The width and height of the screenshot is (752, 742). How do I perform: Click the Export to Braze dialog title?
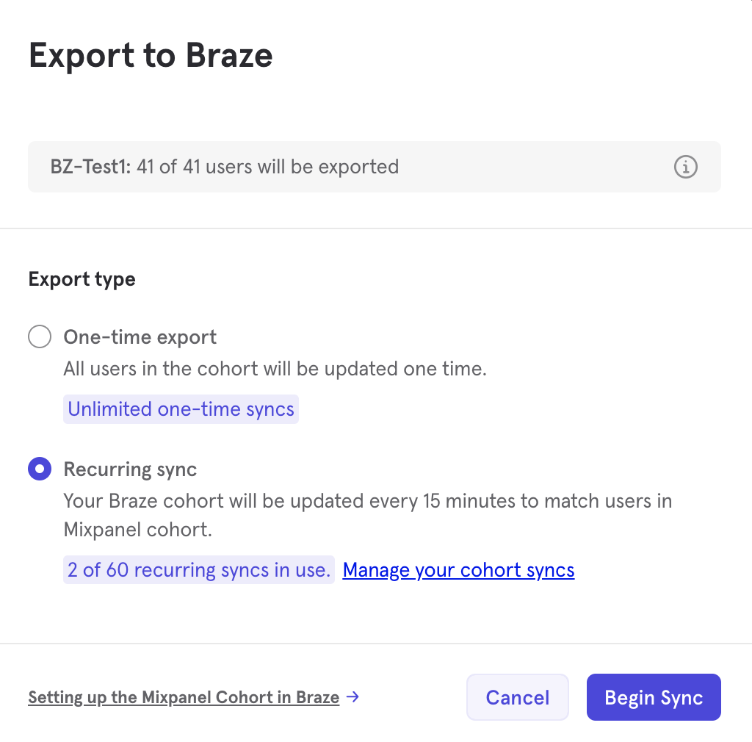click(151, 57)
